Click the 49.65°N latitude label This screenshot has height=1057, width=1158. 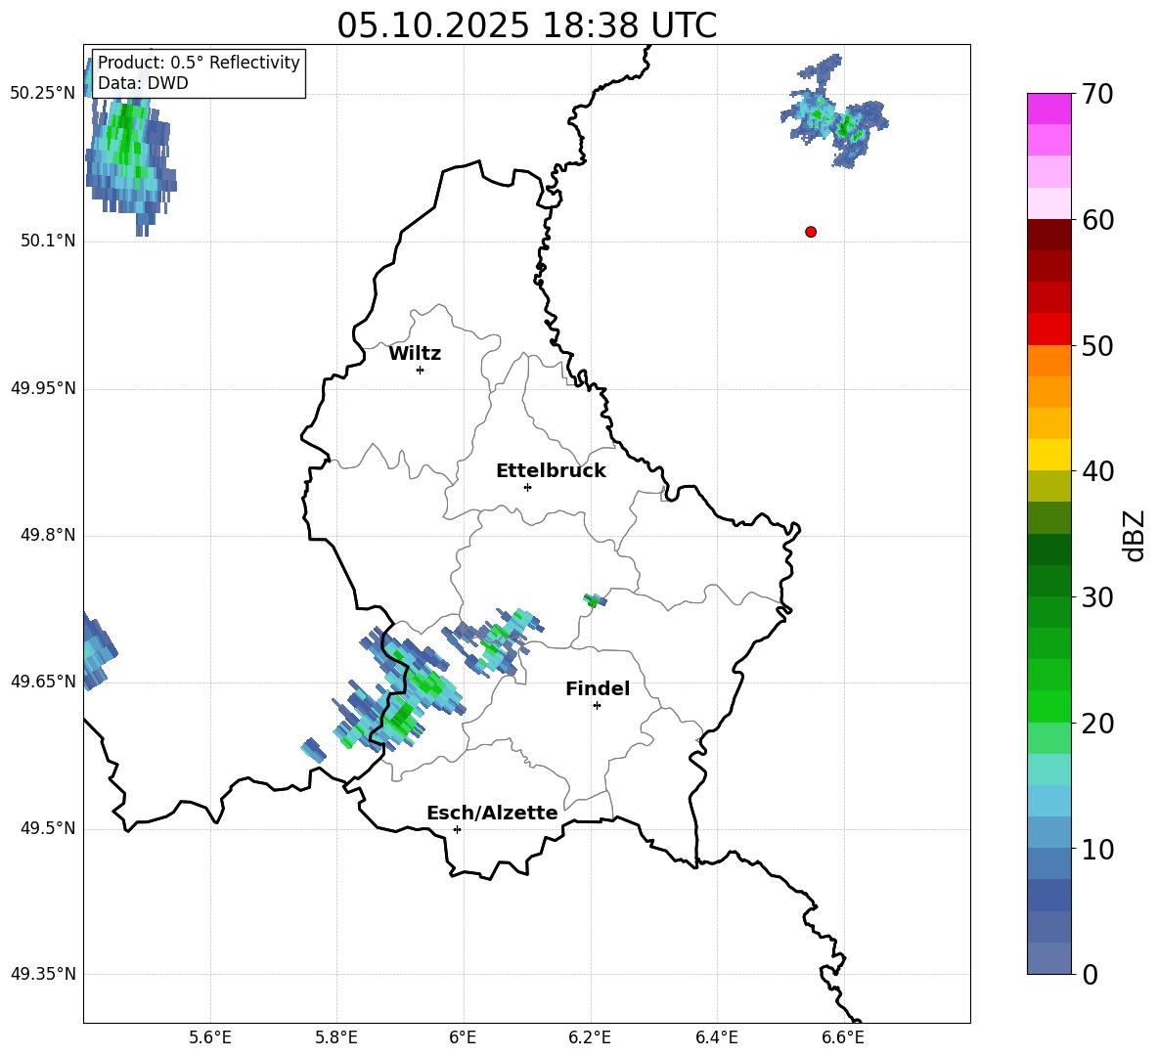(43, 682)
